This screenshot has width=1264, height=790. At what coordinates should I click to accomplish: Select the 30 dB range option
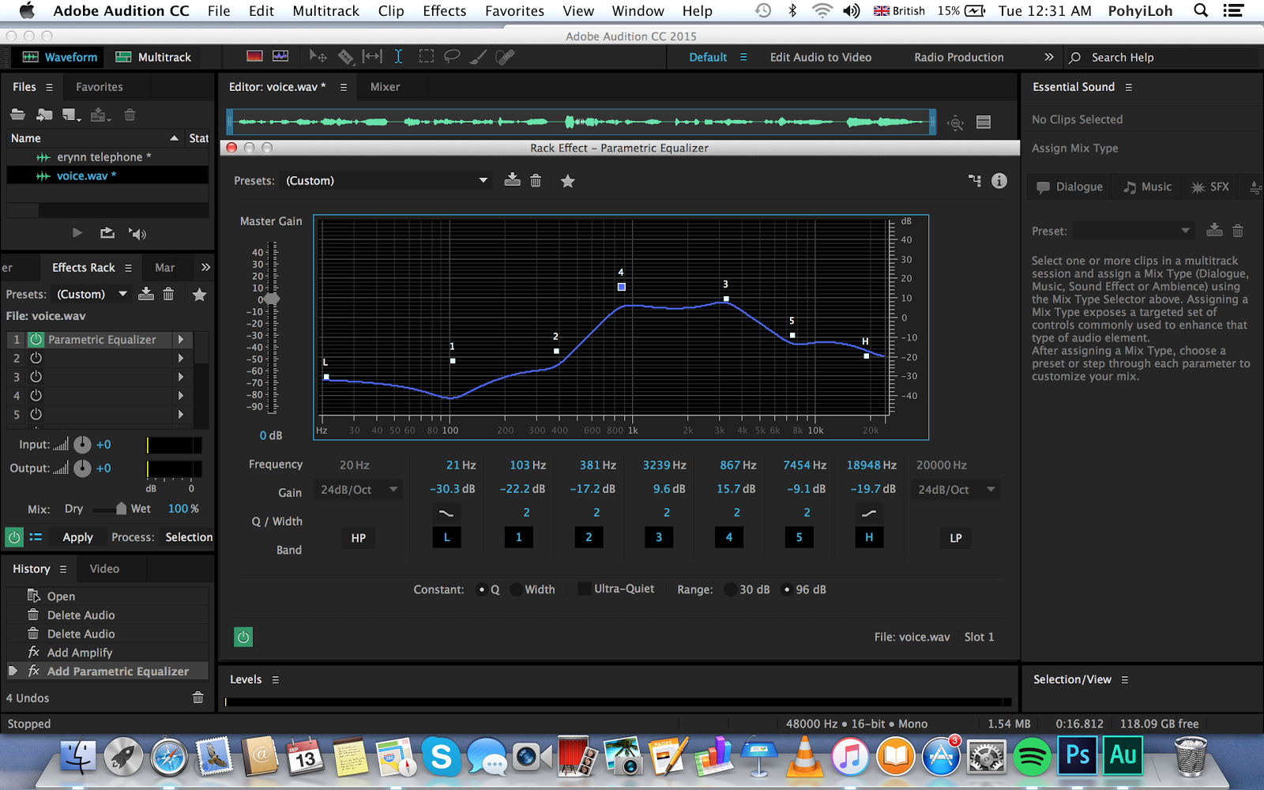click(x=730, y=589)
